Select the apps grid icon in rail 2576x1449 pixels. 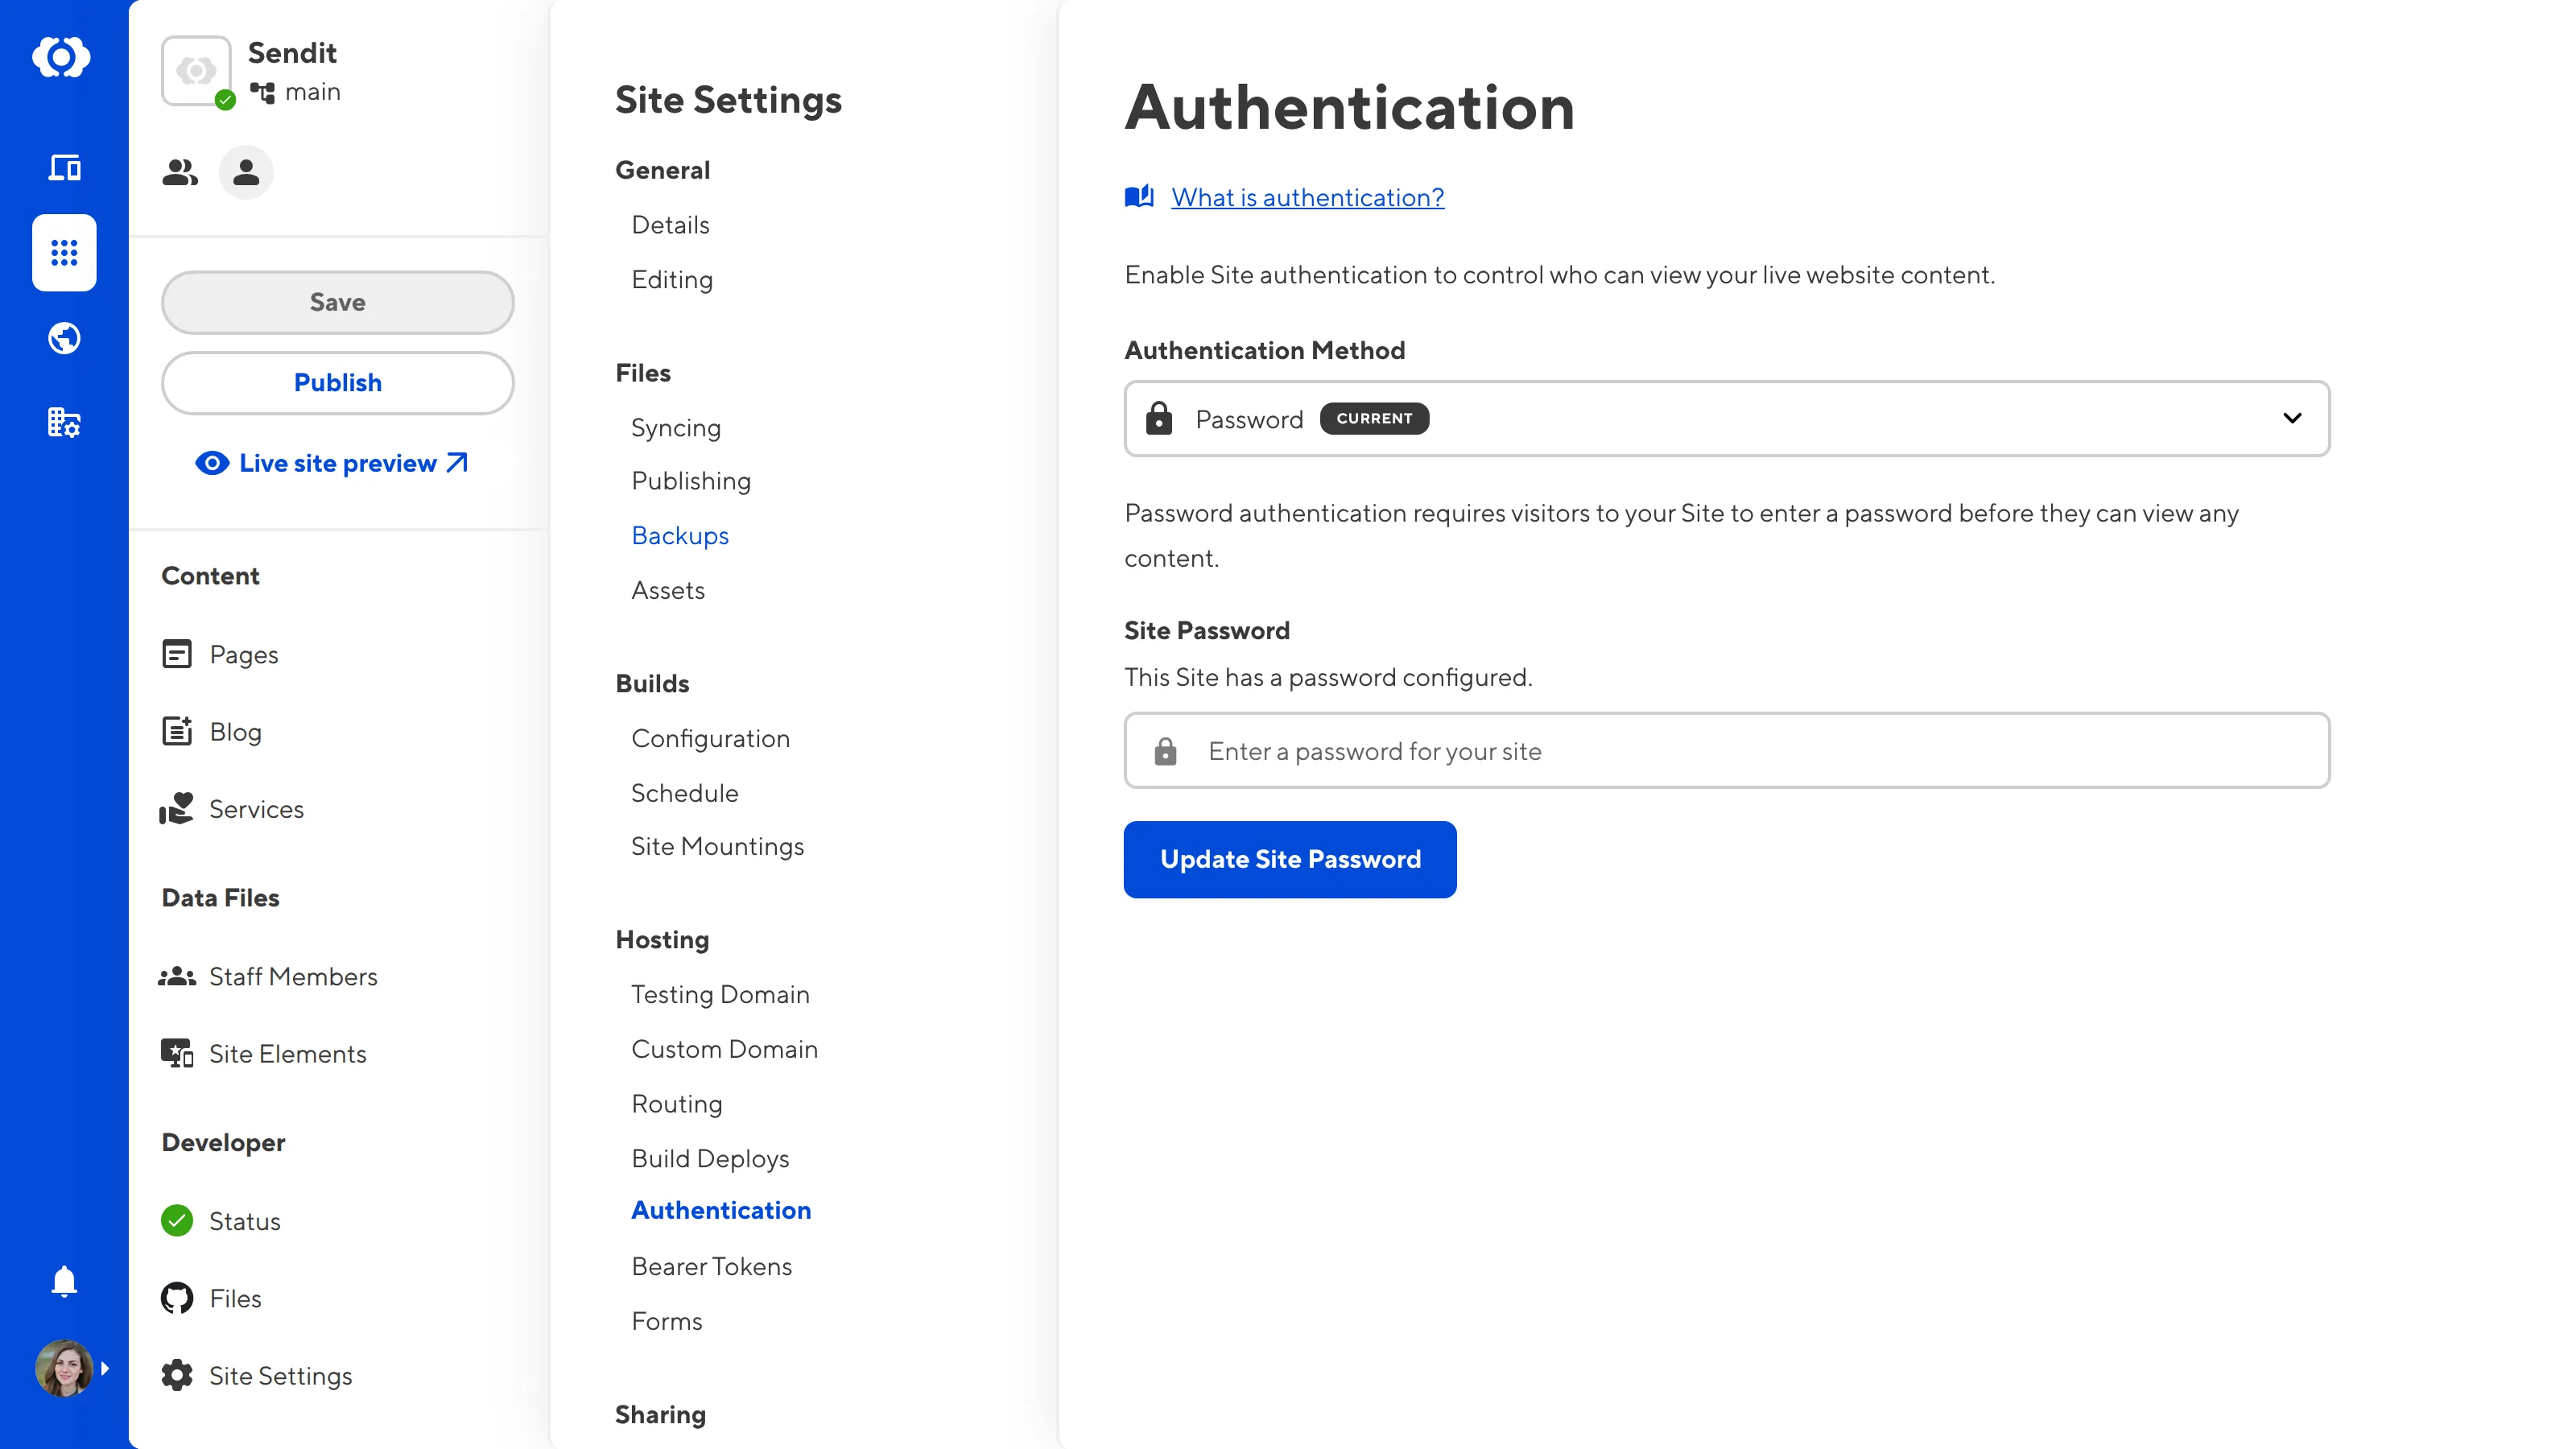point(64,253)
